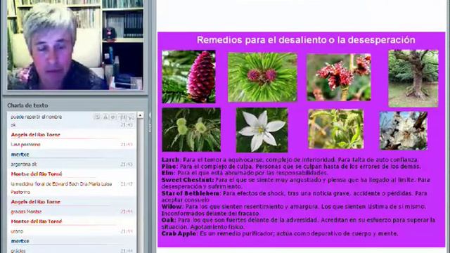The image size is (450, 253).
Task: Click the white Star of Bethlehem flower photo
Action: tap(262, 130)
